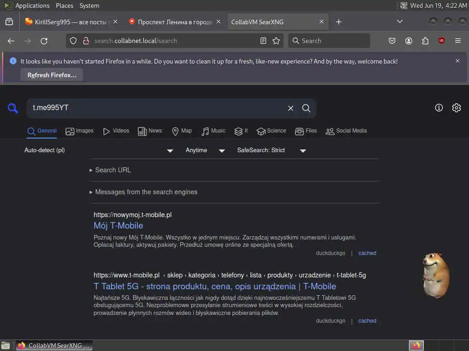This screenshot has height=351, width=469.
Task: Open the SafeSearch: Strict dropdown
Action: (271, 150)
